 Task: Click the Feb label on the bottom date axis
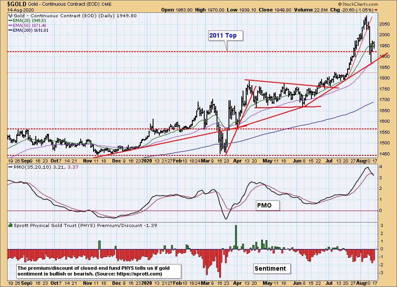[x=177, y=283]
